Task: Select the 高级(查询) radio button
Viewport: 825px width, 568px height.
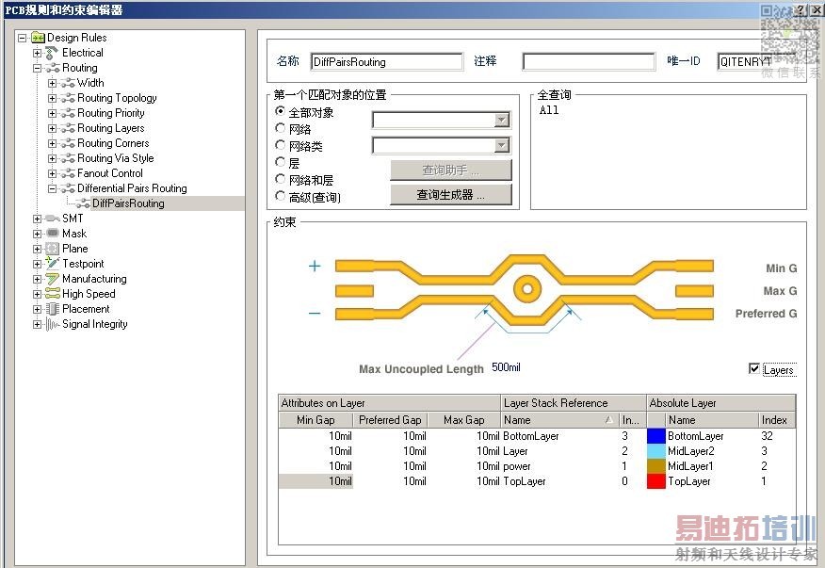Action: tap(281, 196)
